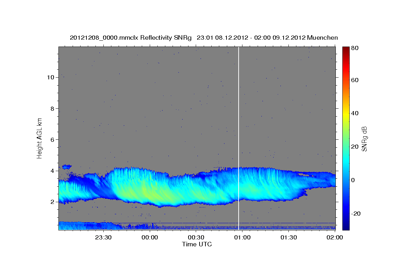The height and width of the screenshot is (276, 415).
Task: Click the colorbar value '80'
Action: (355, 48)
